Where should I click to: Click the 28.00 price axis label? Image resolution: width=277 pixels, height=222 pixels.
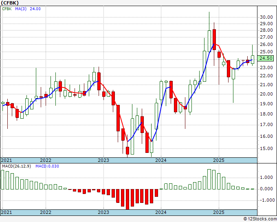pyautogui.click(x=266, y=30)
